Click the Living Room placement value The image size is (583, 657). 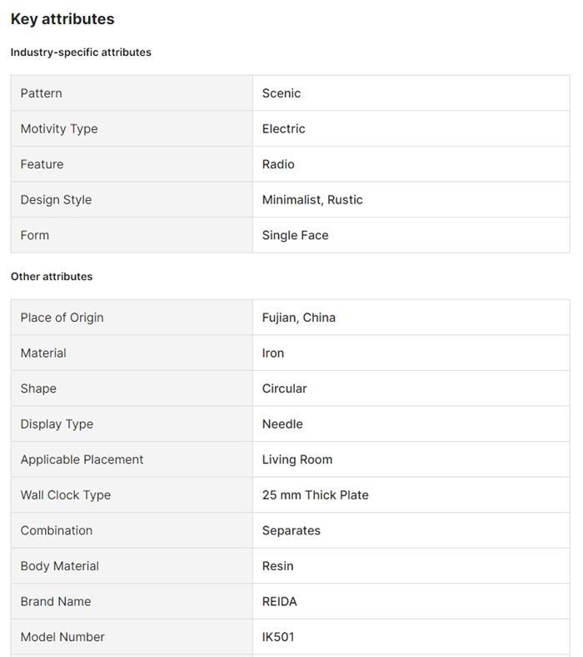tap(297, 459)
